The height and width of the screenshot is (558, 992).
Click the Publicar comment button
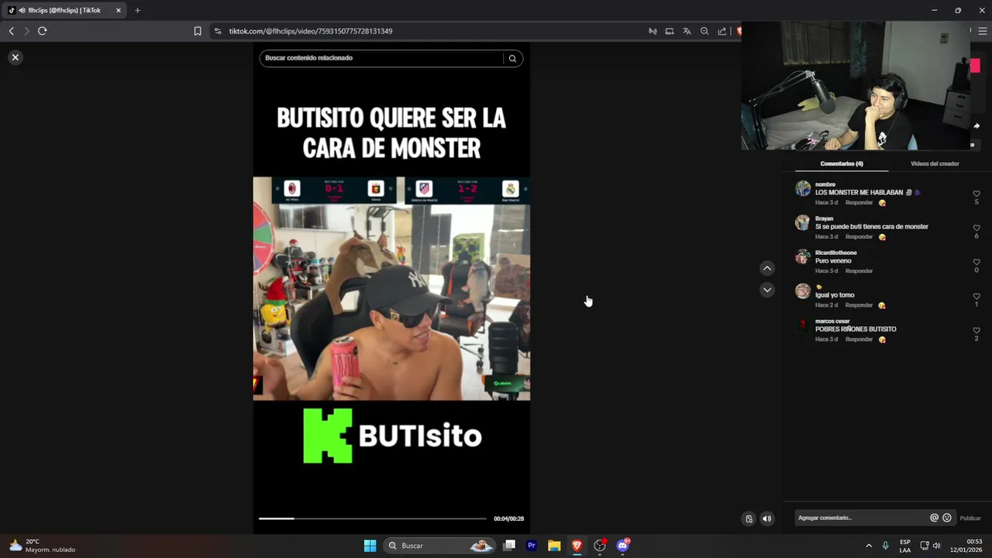coord(970,518)
